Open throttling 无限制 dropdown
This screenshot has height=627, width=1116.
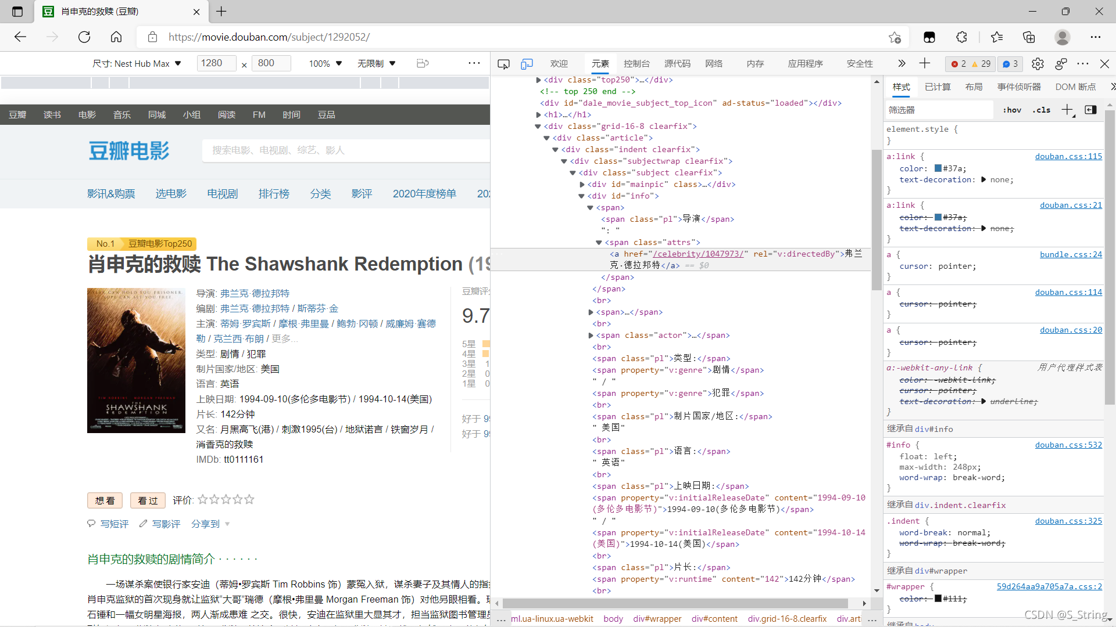[377, 63]
